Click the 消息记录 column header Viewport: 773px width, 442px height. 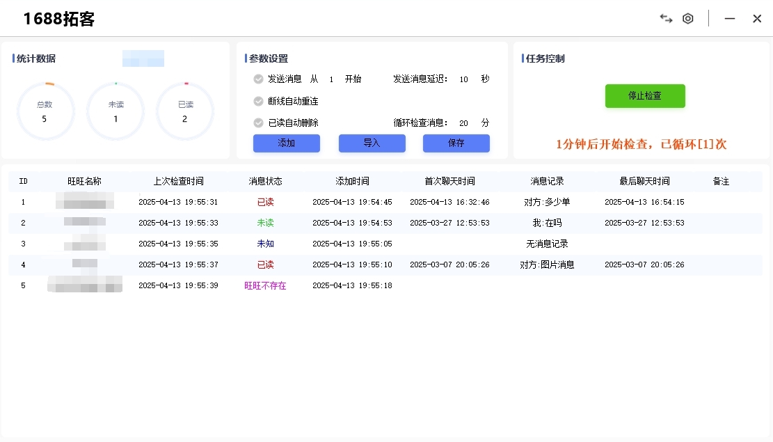547,182
